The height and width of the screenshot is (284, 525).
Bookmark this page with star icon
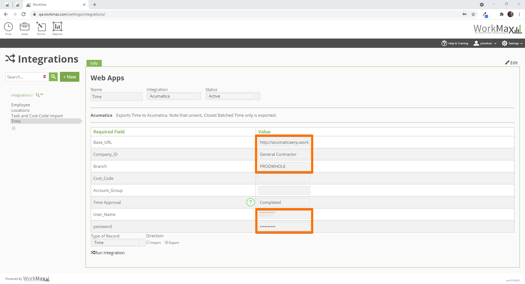coord(473,14)
